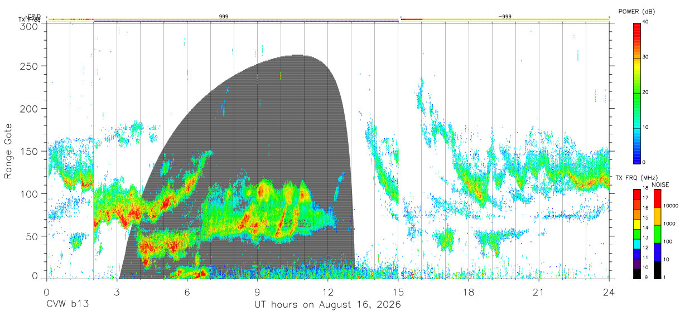This screenshot has width=685, height=316.
Task: Pick the green swatch in NOISE legend
Action: click(x=657, y=234)
